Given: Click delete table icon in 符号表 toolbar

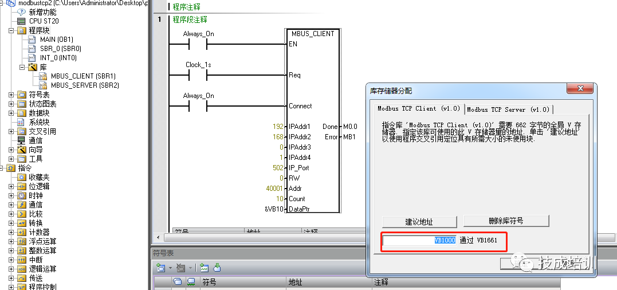Looking at the screenshot, I should (180, 268).
